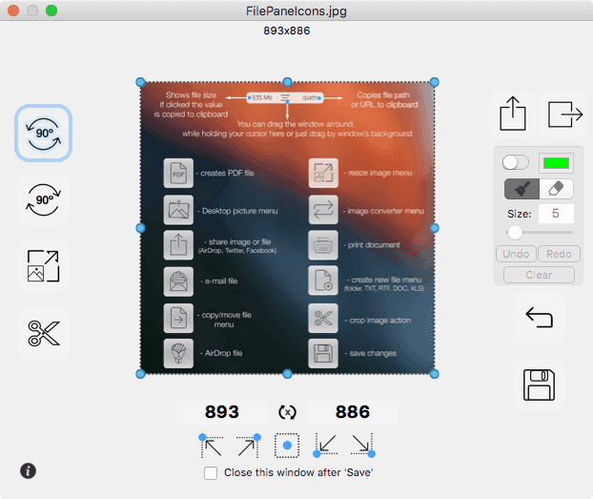Click the share upload icon
593x499 pixels.
pos(513,114)
